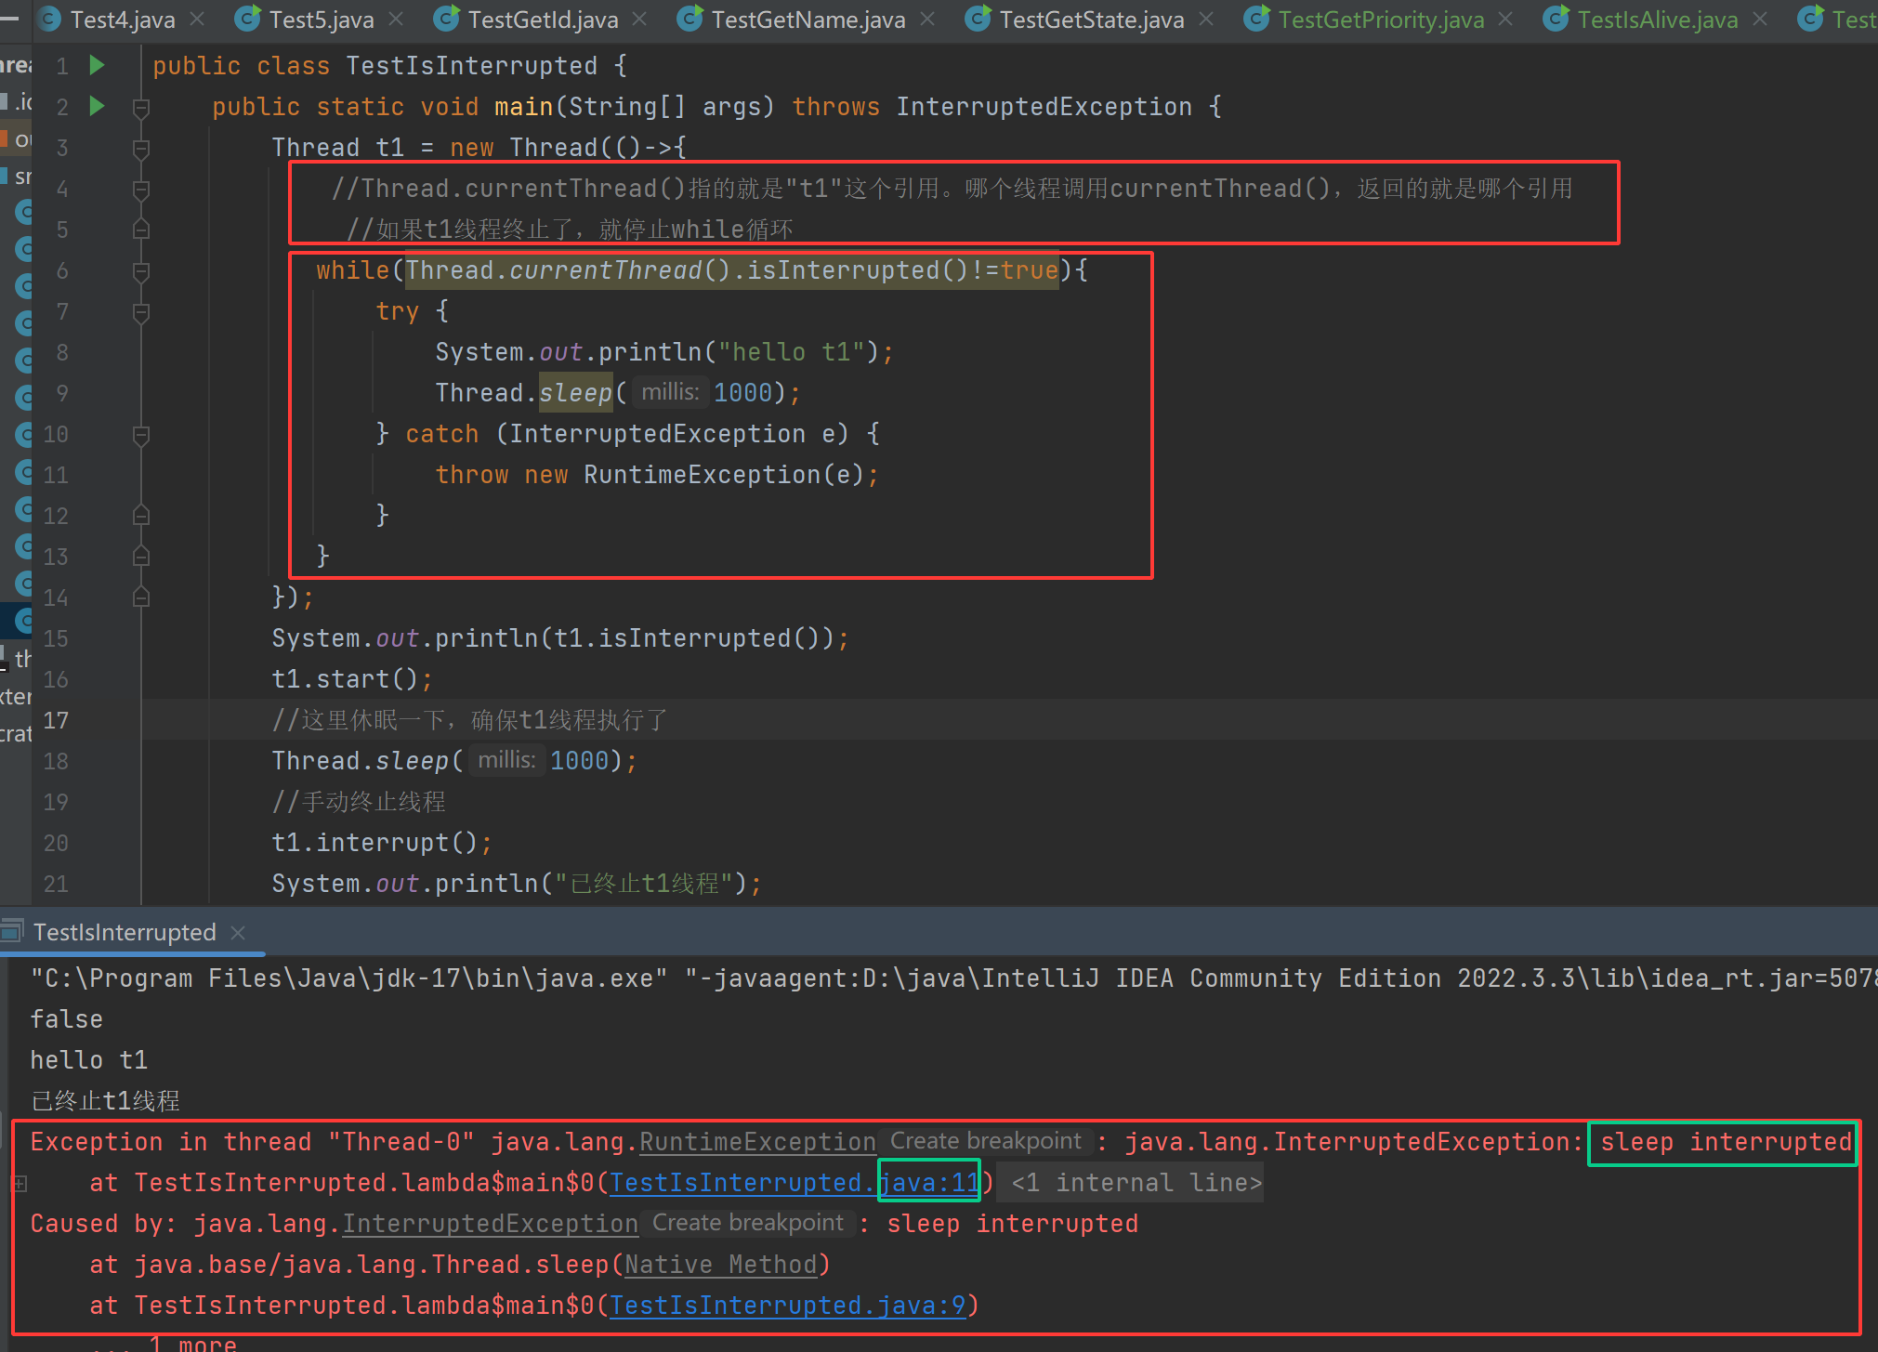Screen dimensions: 1878x1352
Task: Collapse the while loop fold marker on line 6
Action: pyautogui.click(x=141, y=270)
